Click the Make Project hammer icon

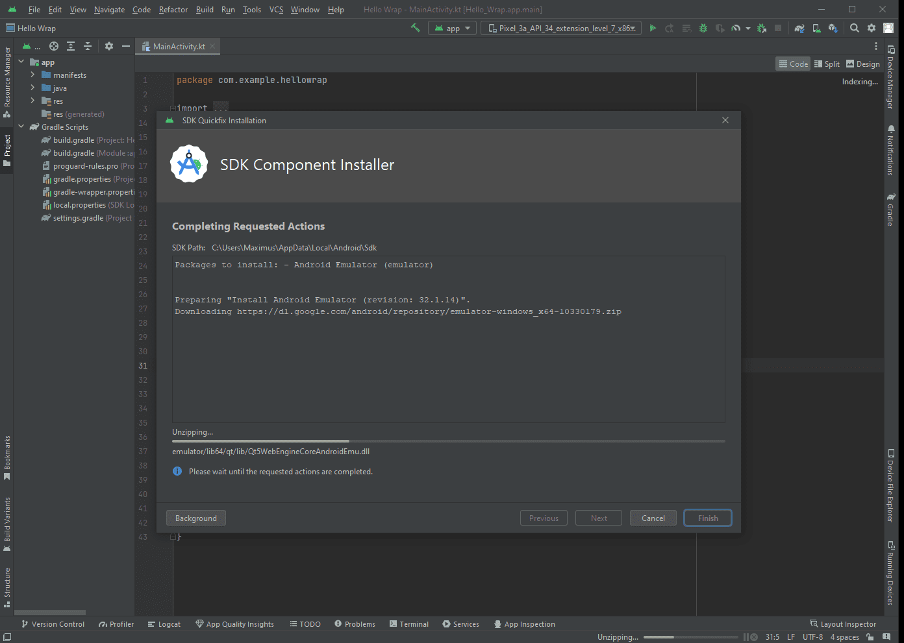(x=416, y=28)
